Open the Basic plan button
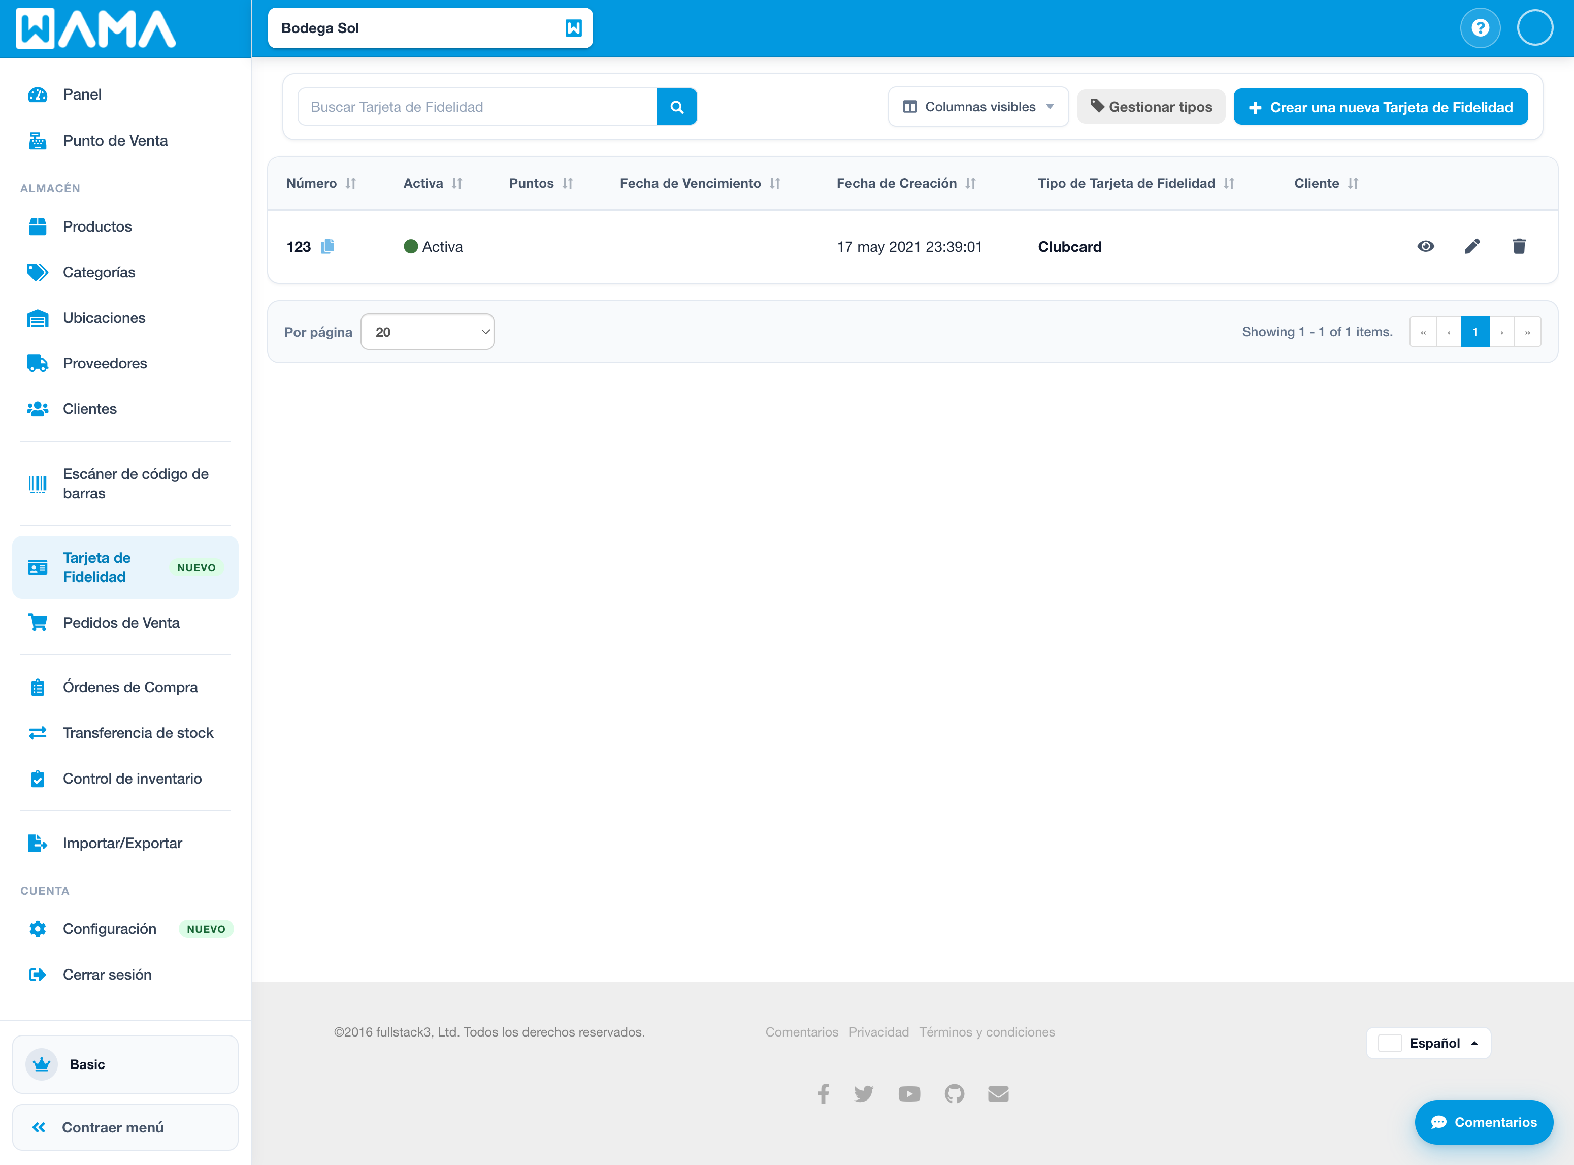The width and height of the screenshot is (1574, 1165). point(125,1064)
